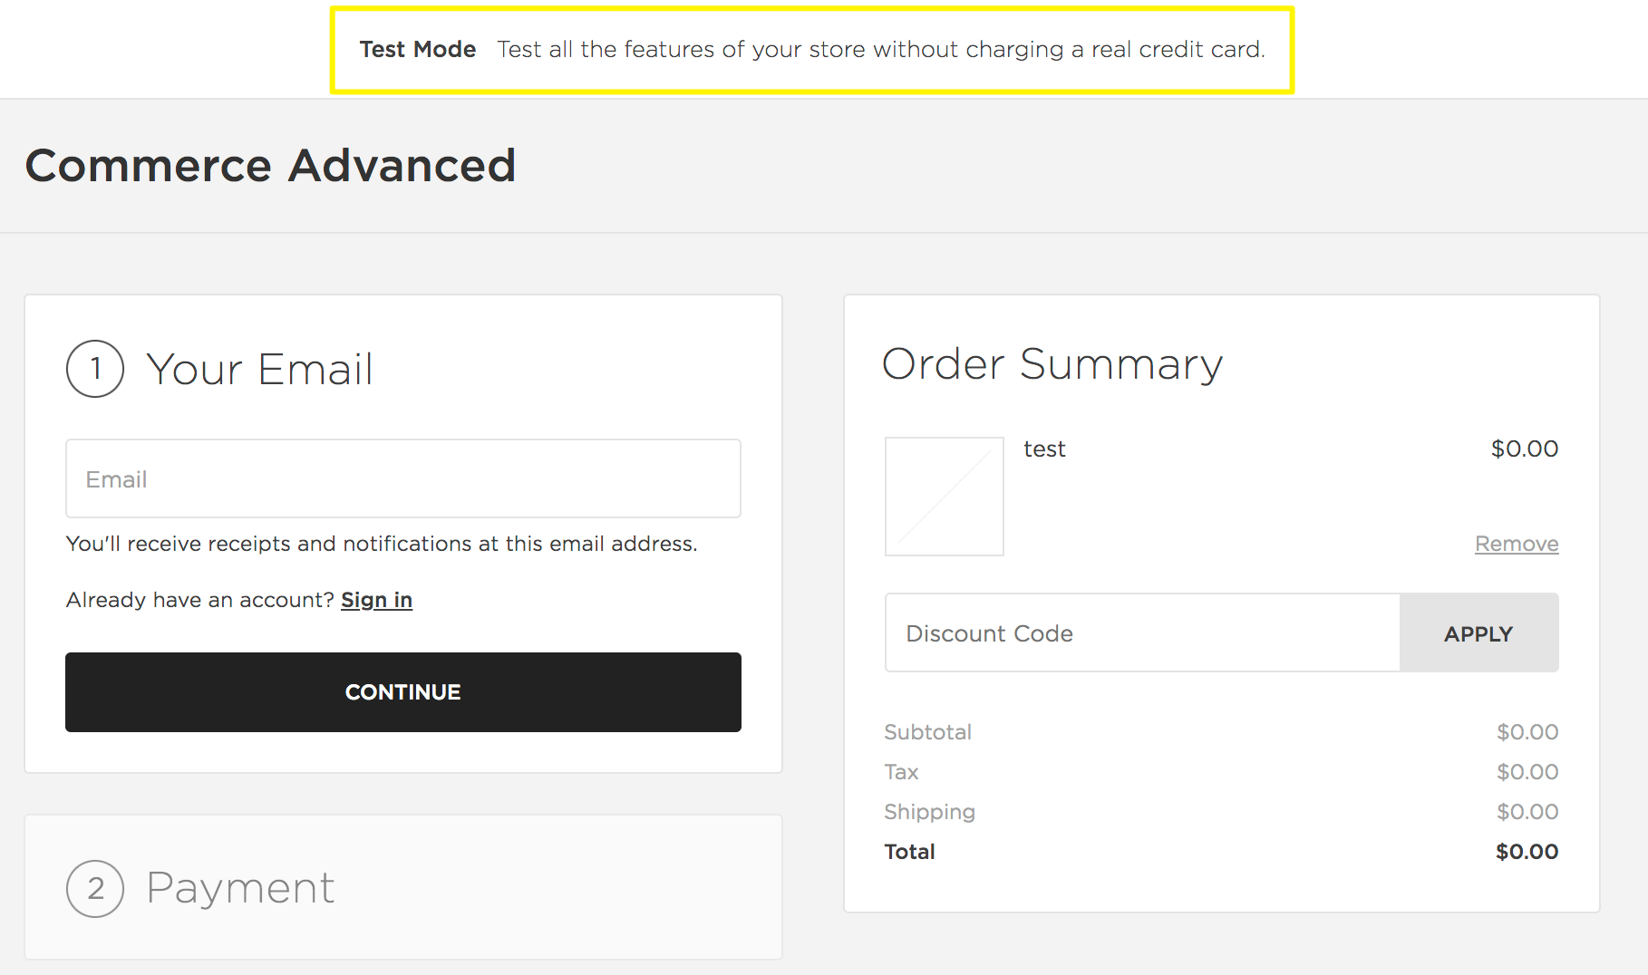This screenshot has height=975, width=1648.
Task: Click the Test Mode banner
Action: (x=812, y=49)
